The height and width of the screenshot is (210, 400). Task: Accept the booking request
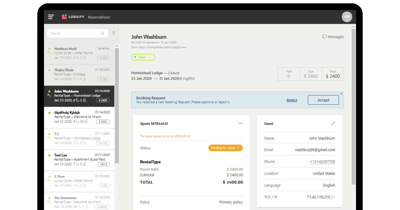pyautogui.click(x=323, y=100)
